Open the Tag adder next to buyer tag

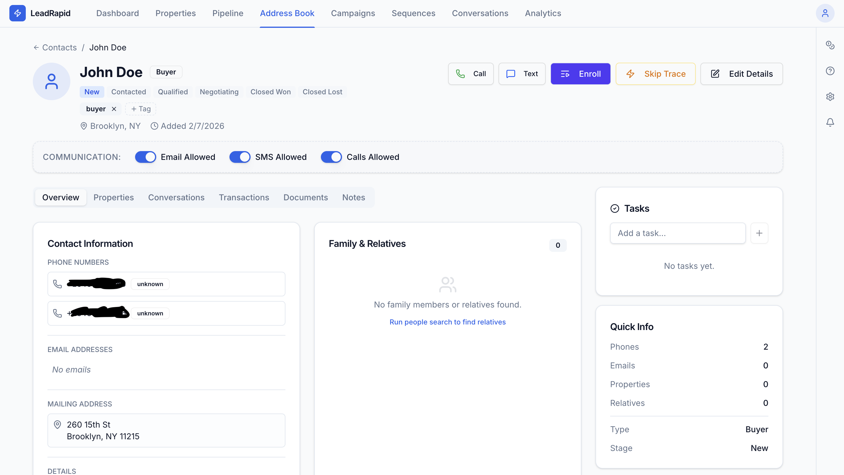140,109
